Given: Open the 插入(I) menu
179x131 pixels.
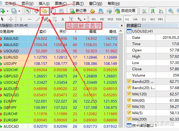Looking at the screenshot, I should tap(44, 4).
